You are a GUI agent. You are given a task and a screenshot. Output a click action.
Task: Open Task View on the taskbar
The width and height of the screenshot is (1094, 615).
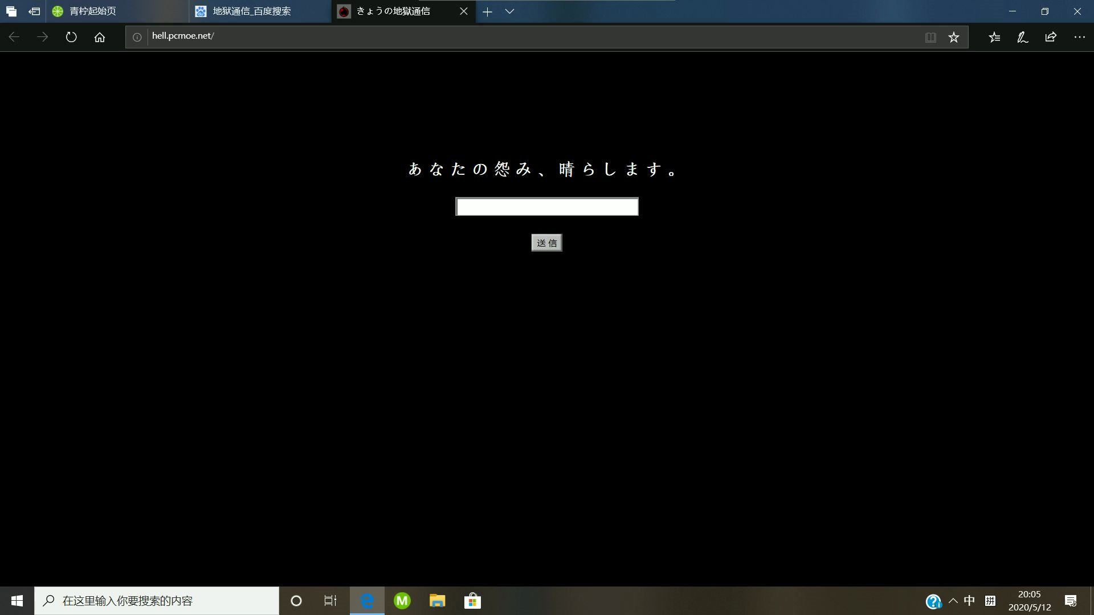330,601
